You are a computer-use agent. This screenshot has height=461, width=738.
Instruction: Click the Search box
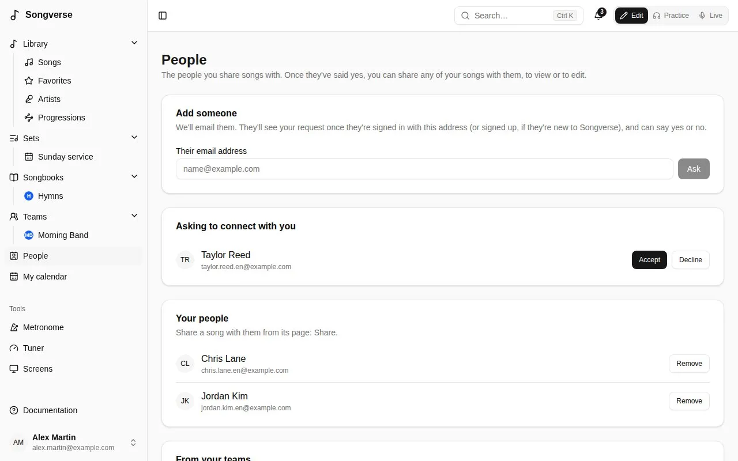tap(519, 16)
